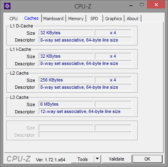Select the Graphics tab
Viewport: 168px width, 167px height.
pos(114,19)
